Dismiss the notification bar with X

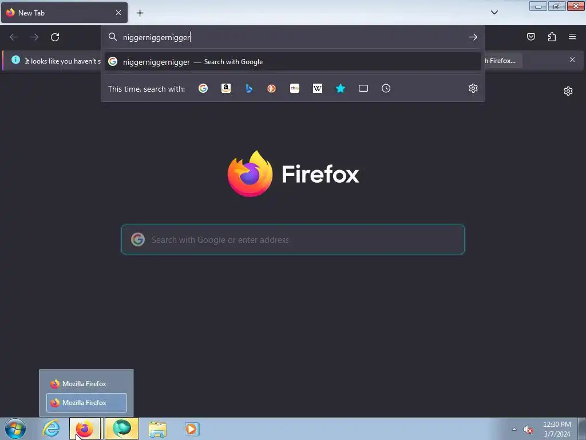pyautogui.click(x=572, y=60)
